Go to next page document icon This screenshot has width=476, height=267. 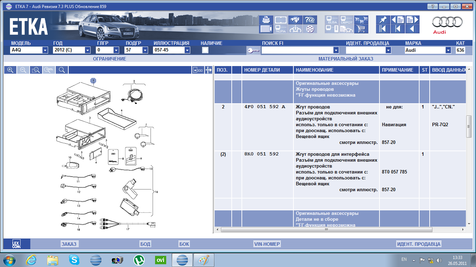tap(412, 20)
